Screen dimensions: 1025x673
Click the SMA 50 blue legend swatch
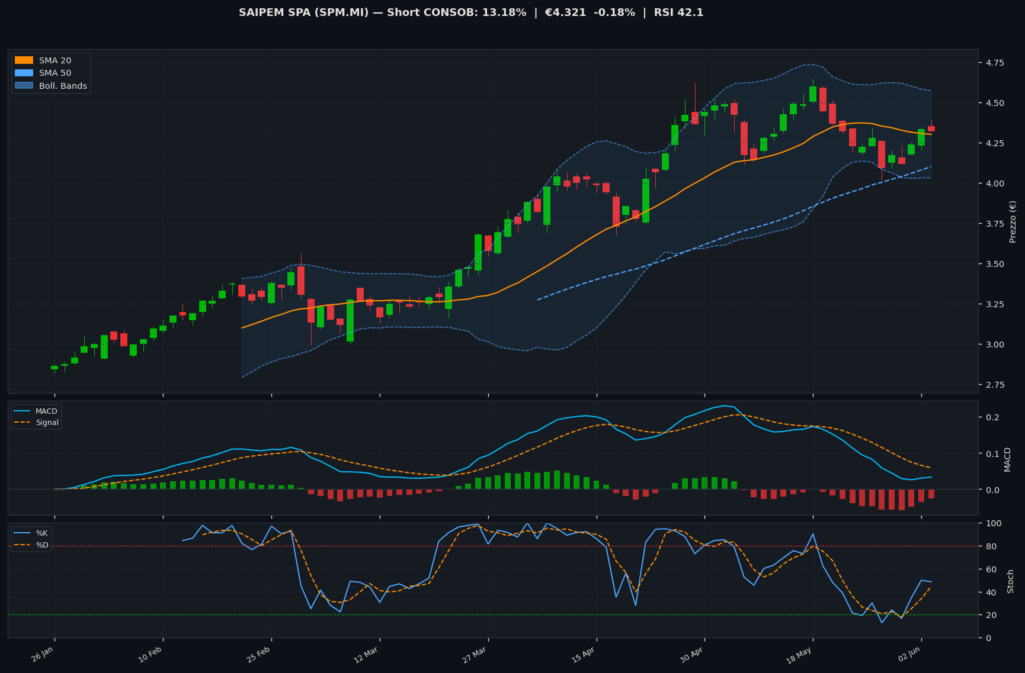(x=24, y=73)
